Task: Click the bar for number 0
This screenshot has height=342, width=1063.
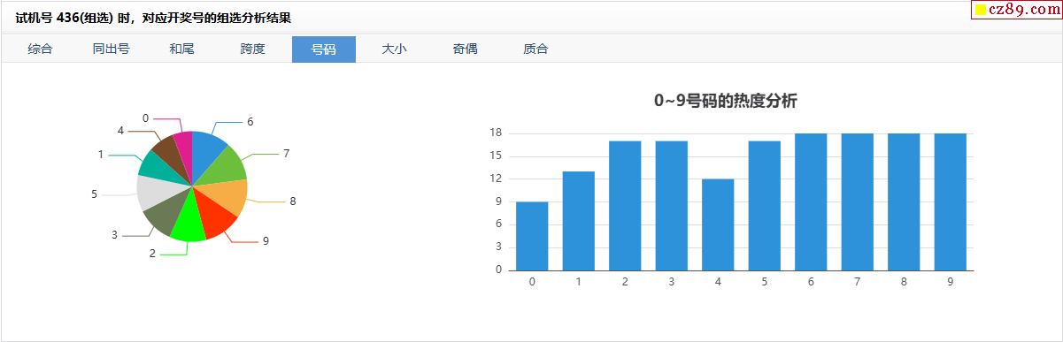Action: 532,236
